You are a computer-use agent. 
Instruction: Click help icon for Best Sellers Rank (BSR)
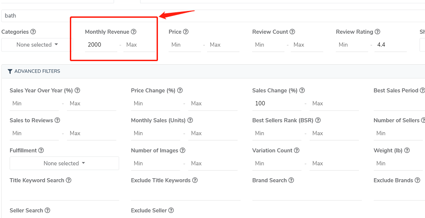[x=318, y=120]
